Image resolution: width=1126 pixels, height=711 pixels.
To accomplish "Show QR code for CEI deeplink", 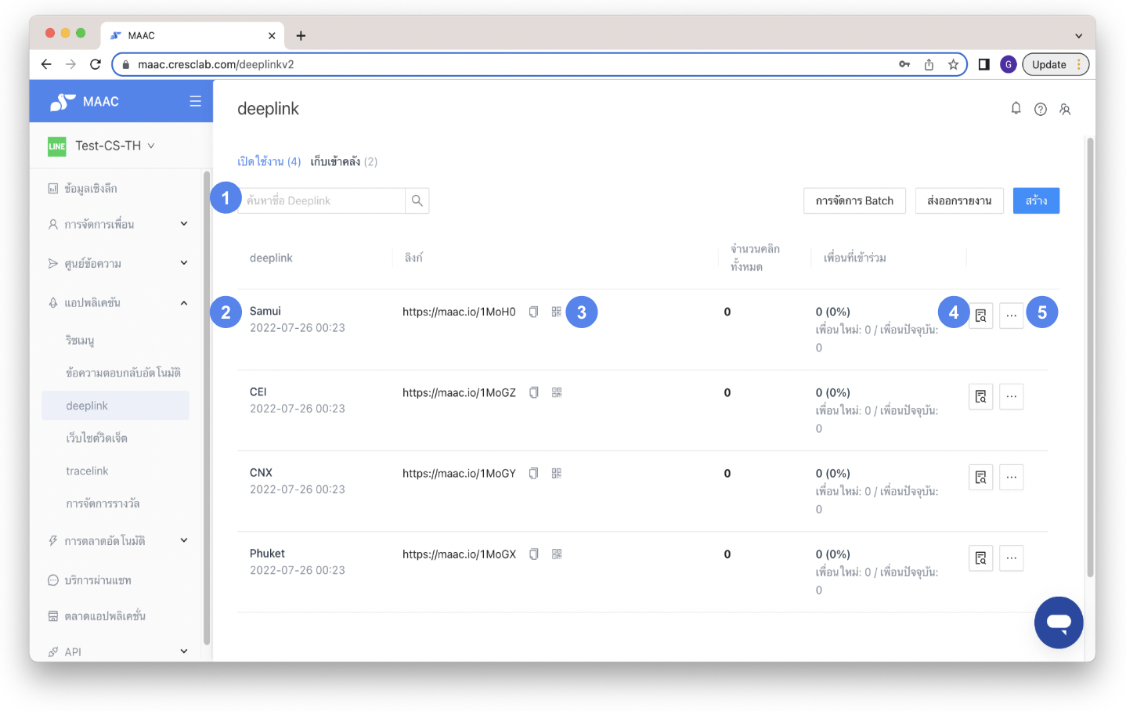I will pos(557,392).
